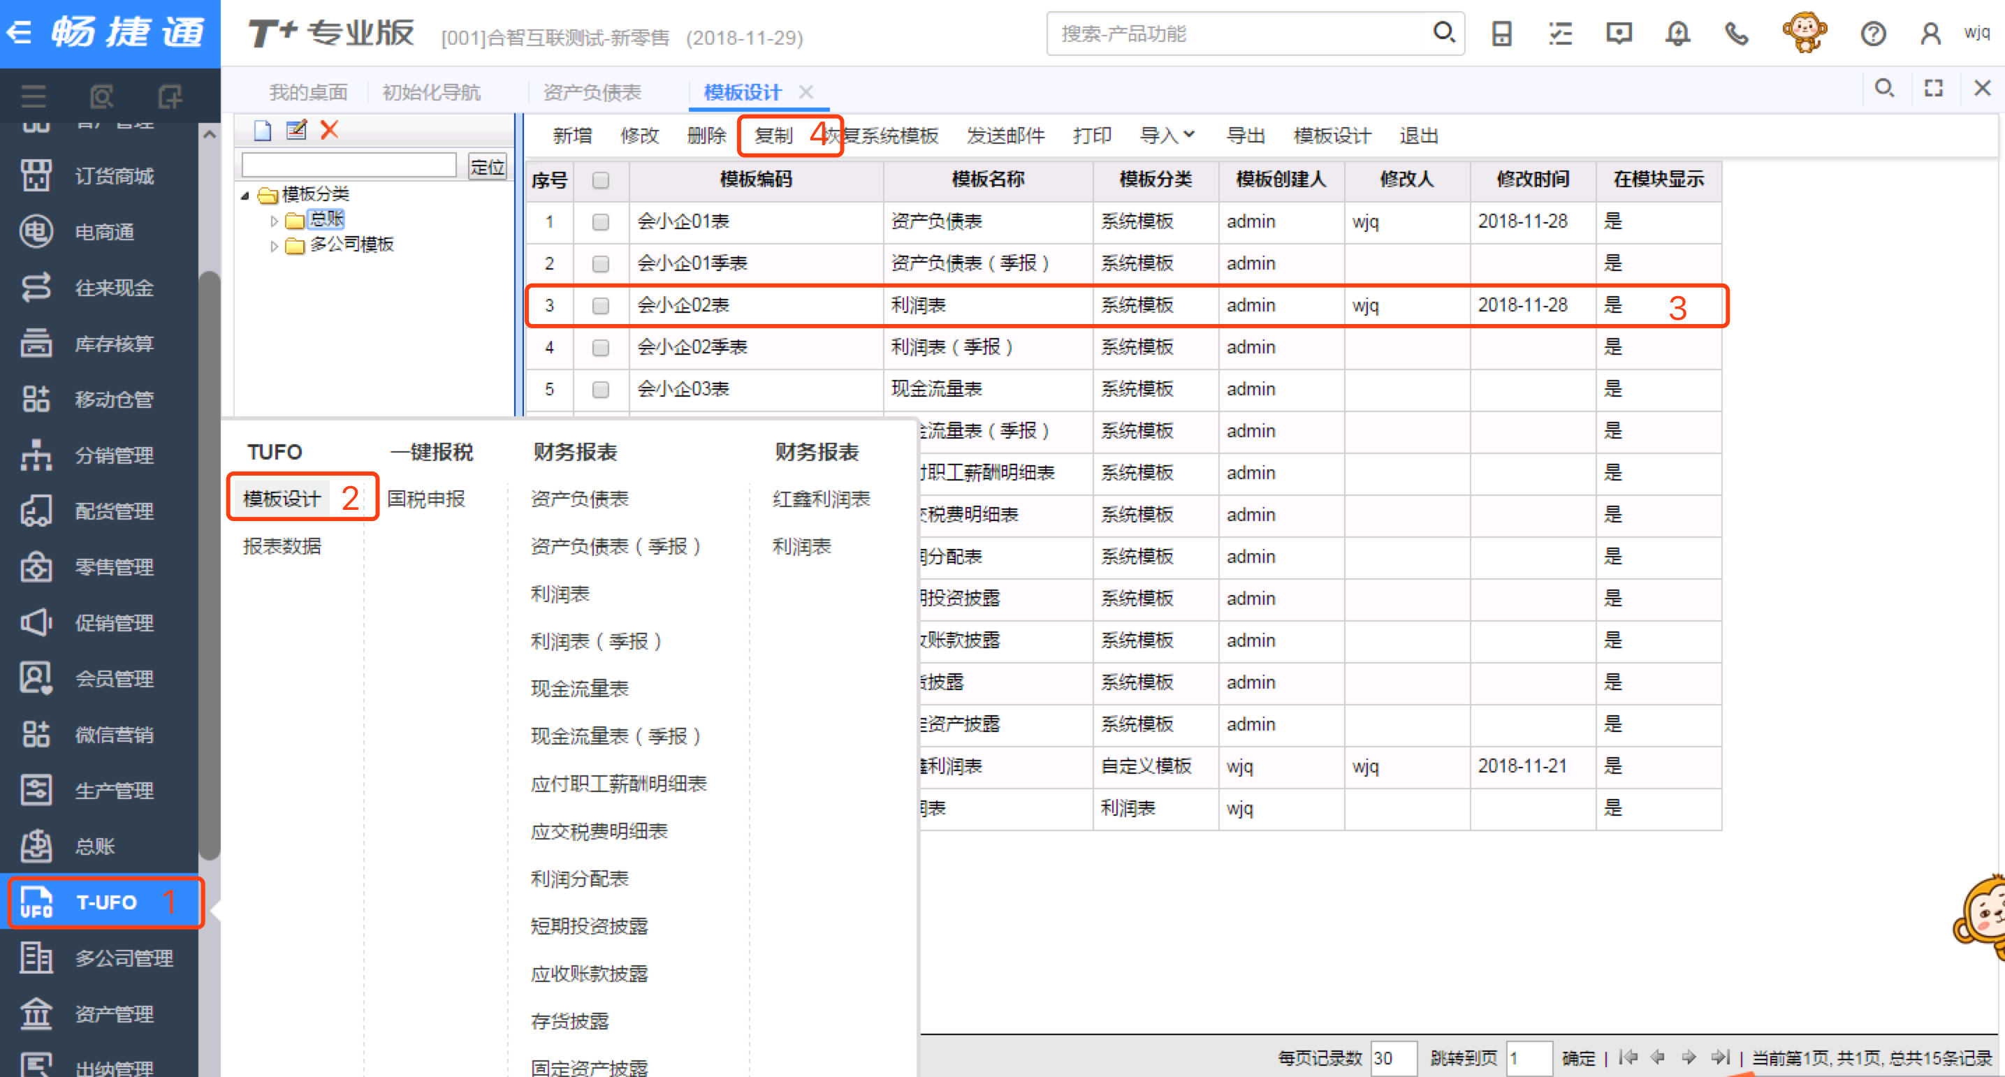
Task: Expand the 总账 tree folder
Action: point(274,221)
